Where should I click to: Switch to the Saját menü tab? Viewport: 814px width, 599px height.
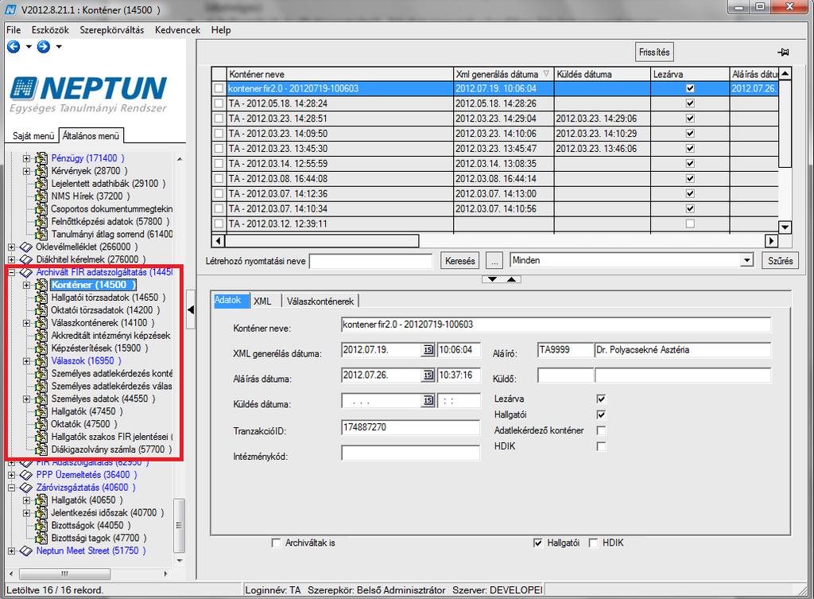tap(33, 135)
